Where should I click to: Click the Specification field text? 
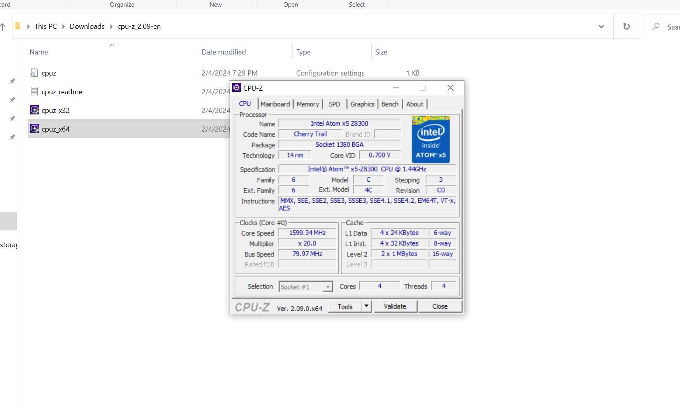(367, 169)
